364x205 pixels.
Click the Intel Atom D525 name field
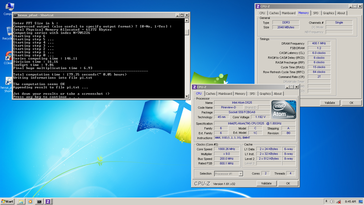coord(242,102)
